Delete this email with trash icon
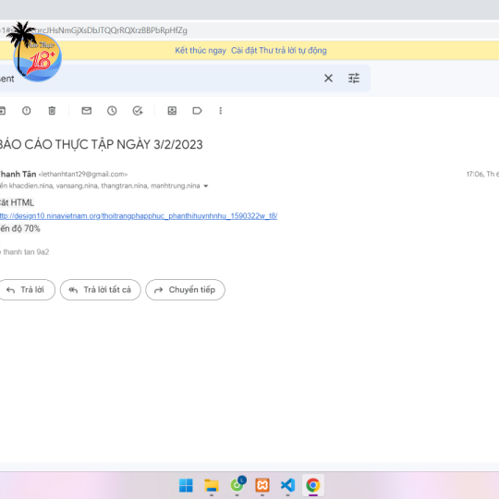The width and height of the screenshot is (499, 499). pyautogui.click(x=52, y=111)
